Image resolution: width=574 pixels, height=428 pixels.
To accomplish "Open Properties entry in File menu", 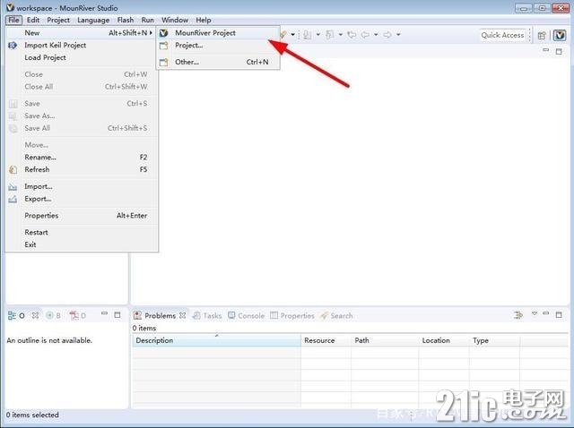I will [82, 216].
